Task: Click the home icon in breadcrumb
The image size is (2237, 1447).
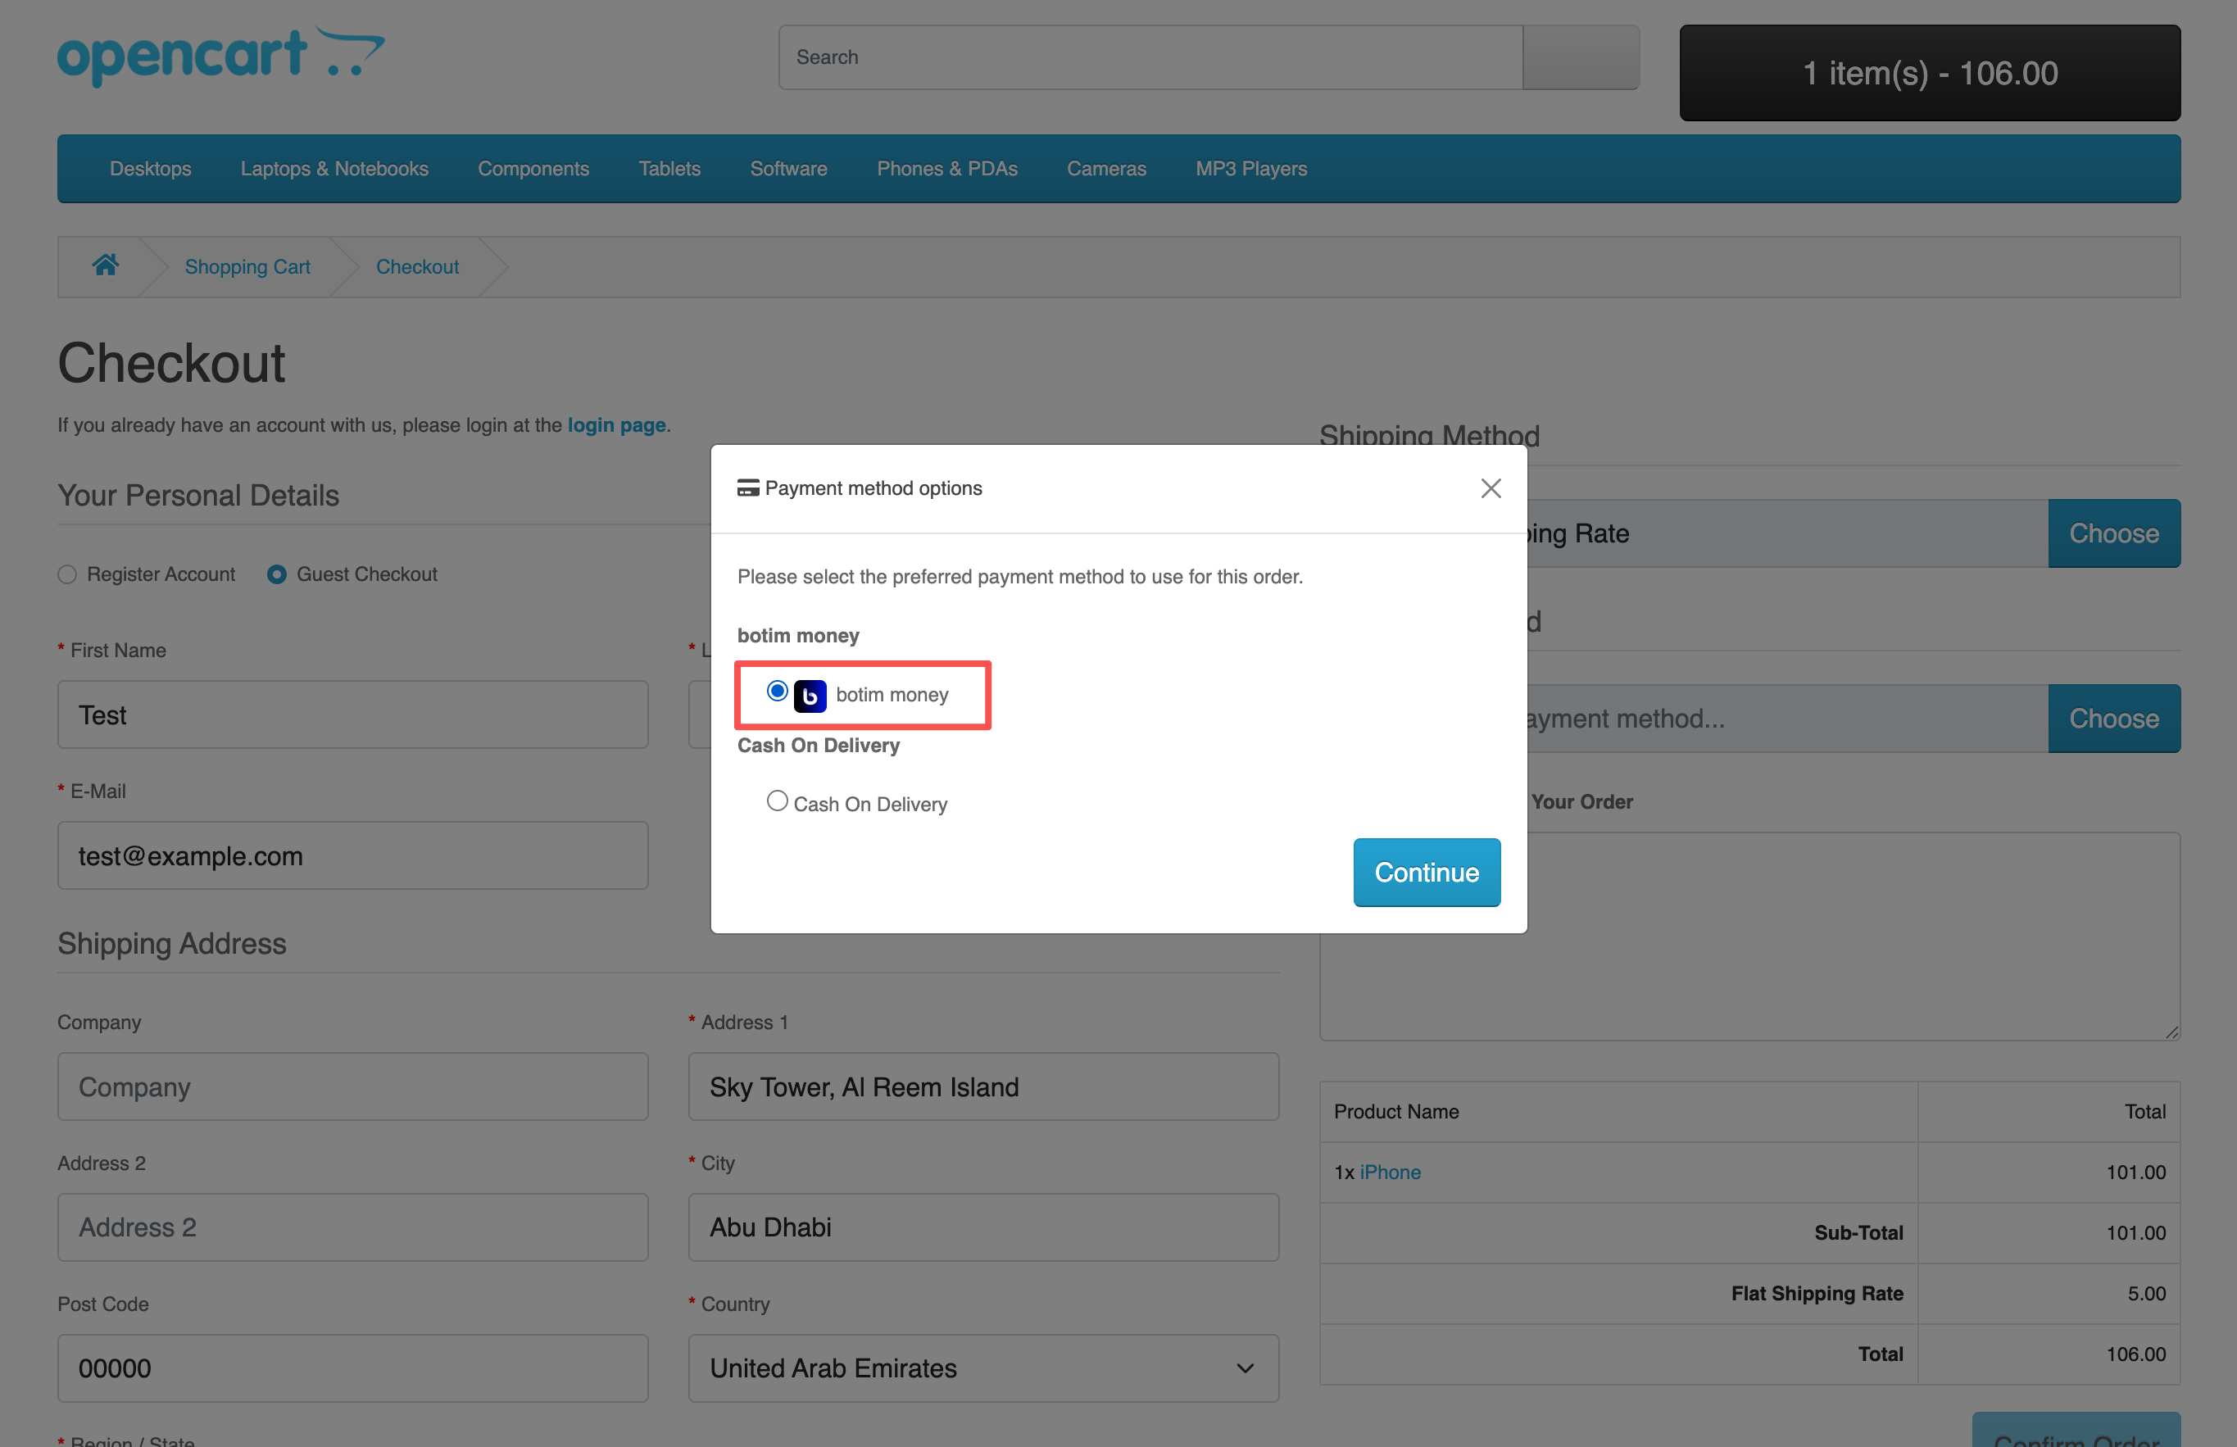Action: pos(105,266)
